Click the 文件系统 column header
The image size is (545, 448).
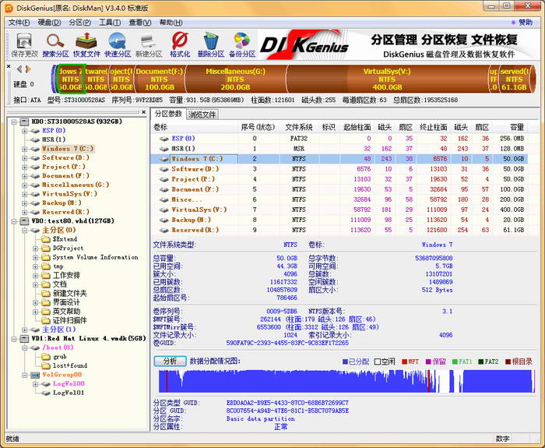(x=298, y=127)
